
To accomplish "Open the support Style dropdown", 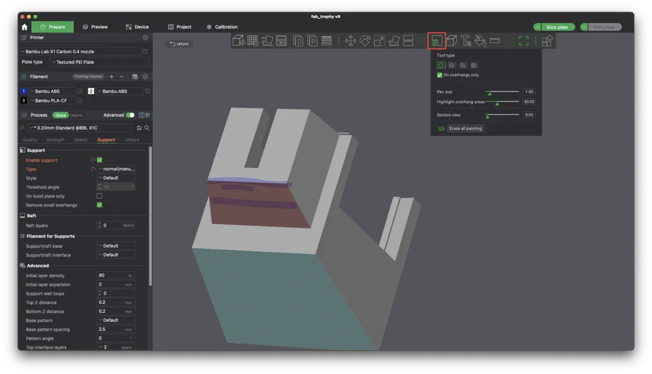I will point(116,178).
